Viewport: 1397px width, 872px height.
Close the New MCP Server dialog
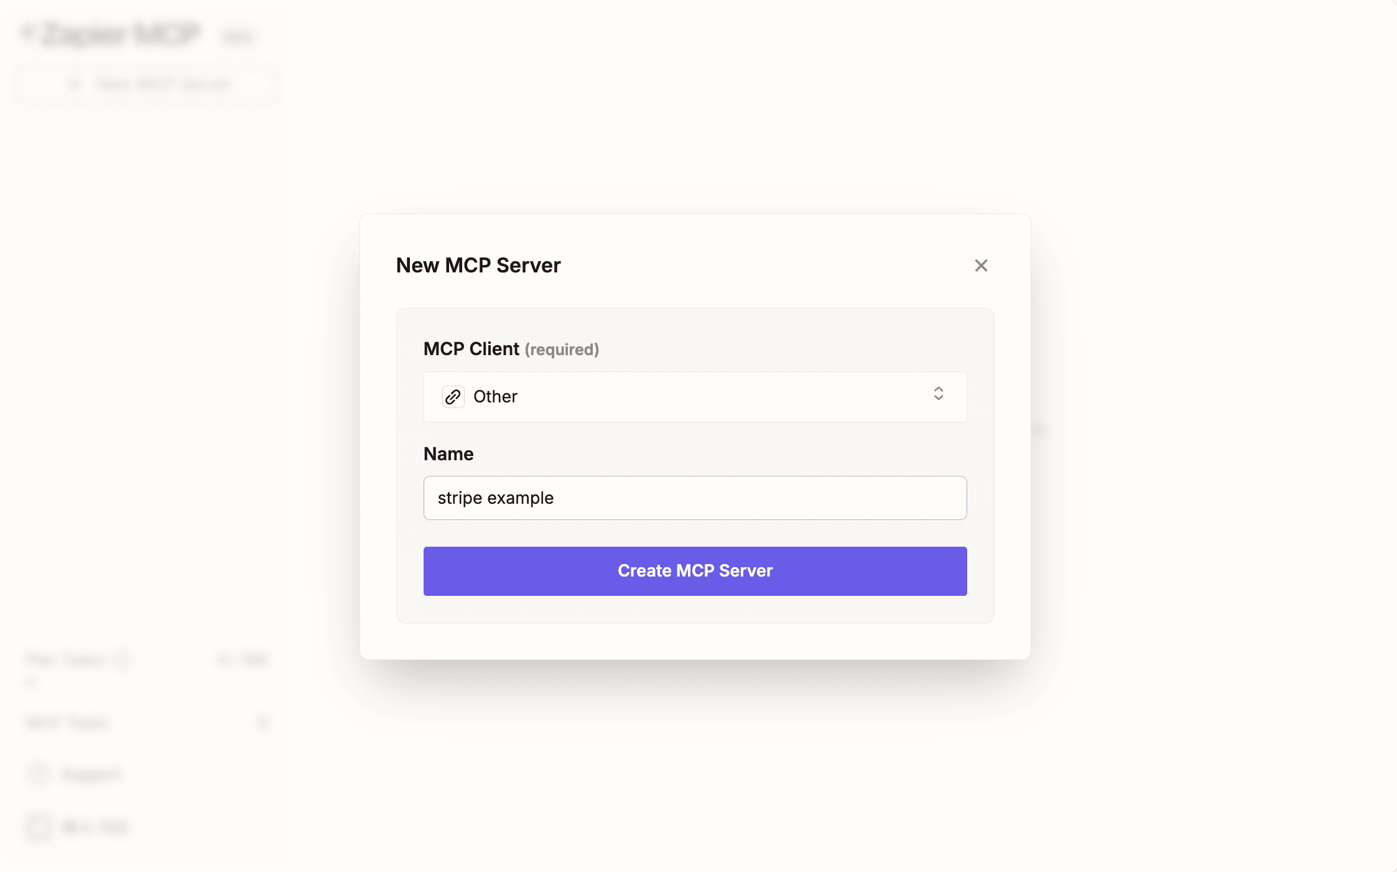pyautogui.click(x=981, y=266)
